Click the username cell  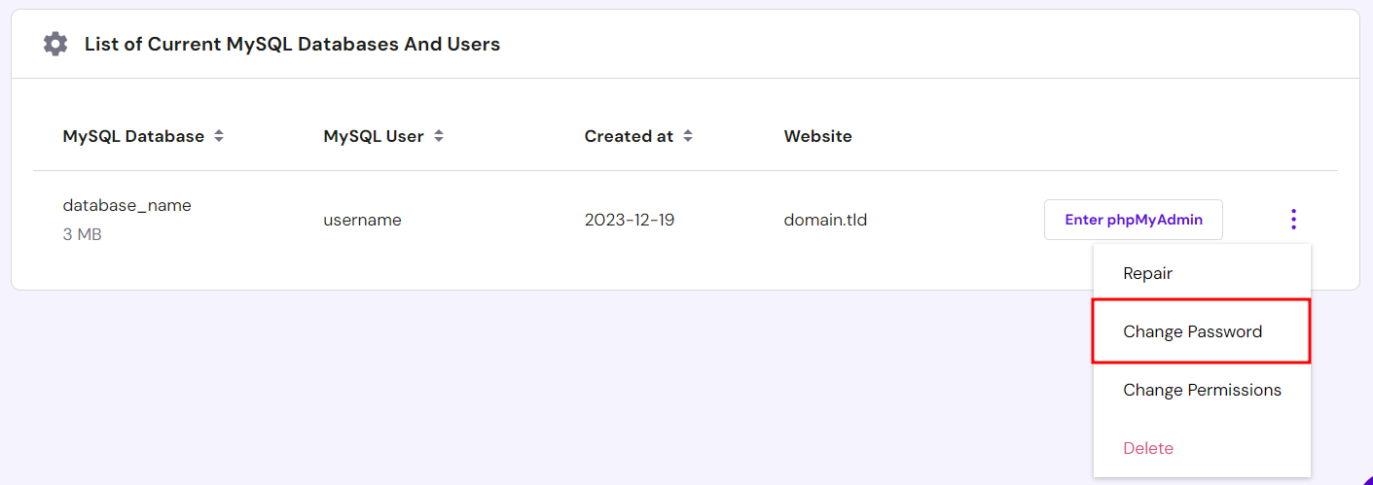pos(362,220)
